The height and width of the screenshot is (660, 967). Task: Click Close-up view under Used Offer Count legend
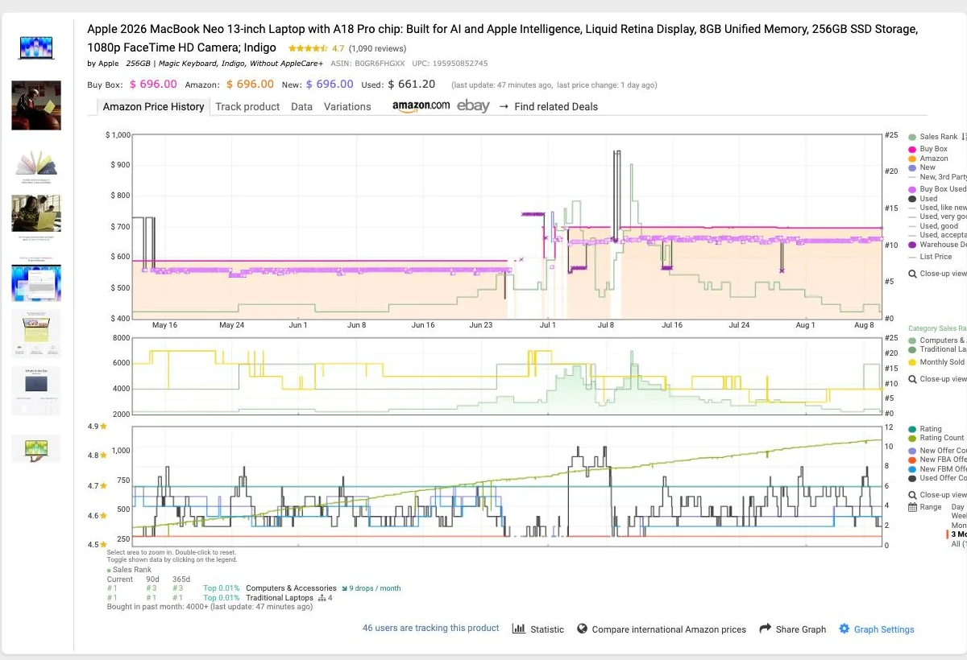(x=937, y=495)
